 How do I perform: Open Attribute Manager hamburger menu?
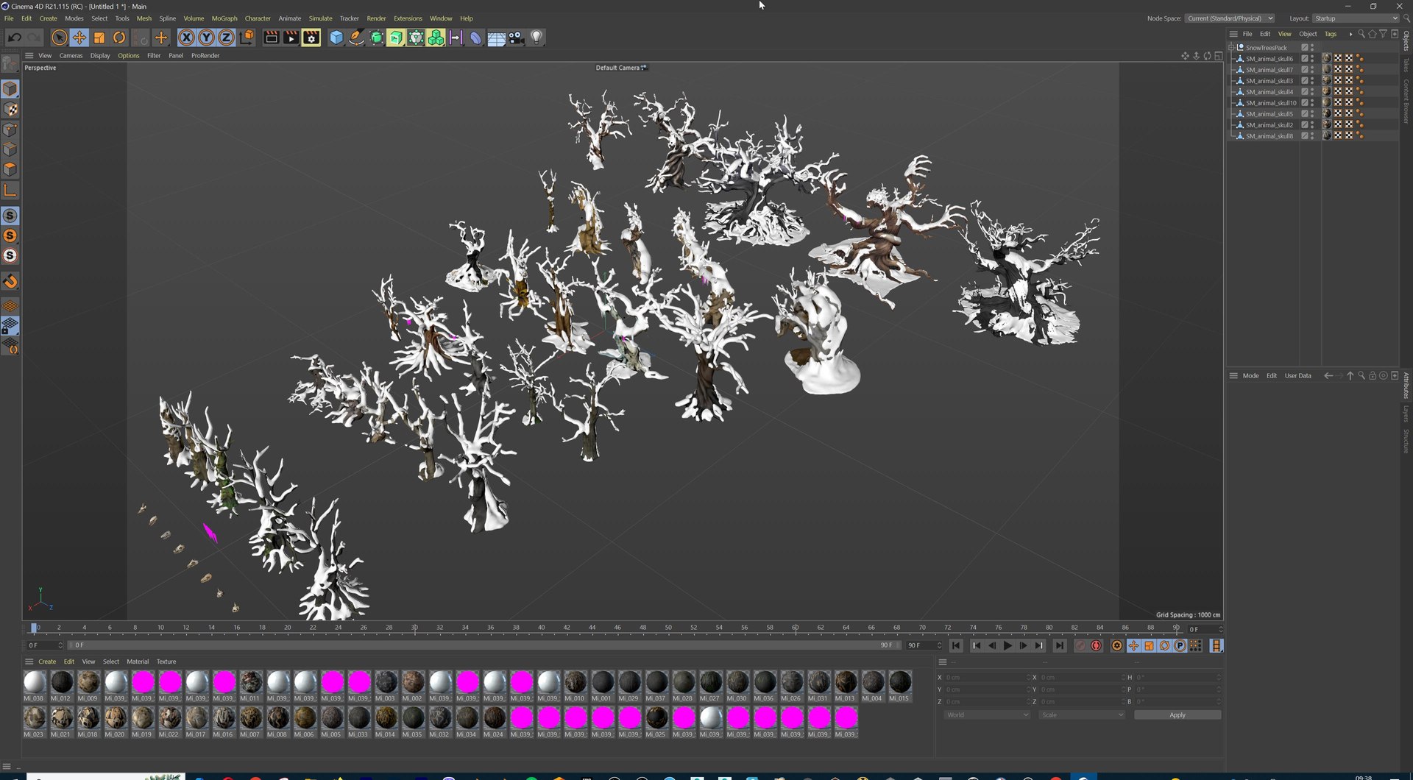pos(1233,375)
